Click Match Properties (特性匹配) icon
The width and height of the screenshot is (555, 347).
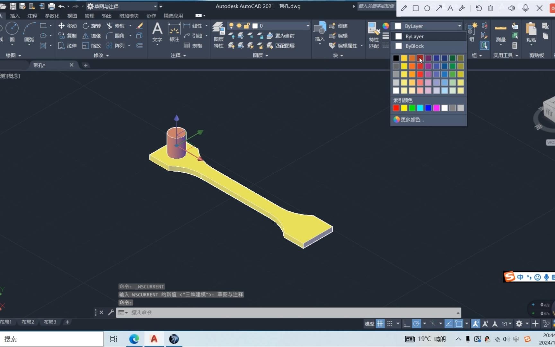click(x=374, y=35)
